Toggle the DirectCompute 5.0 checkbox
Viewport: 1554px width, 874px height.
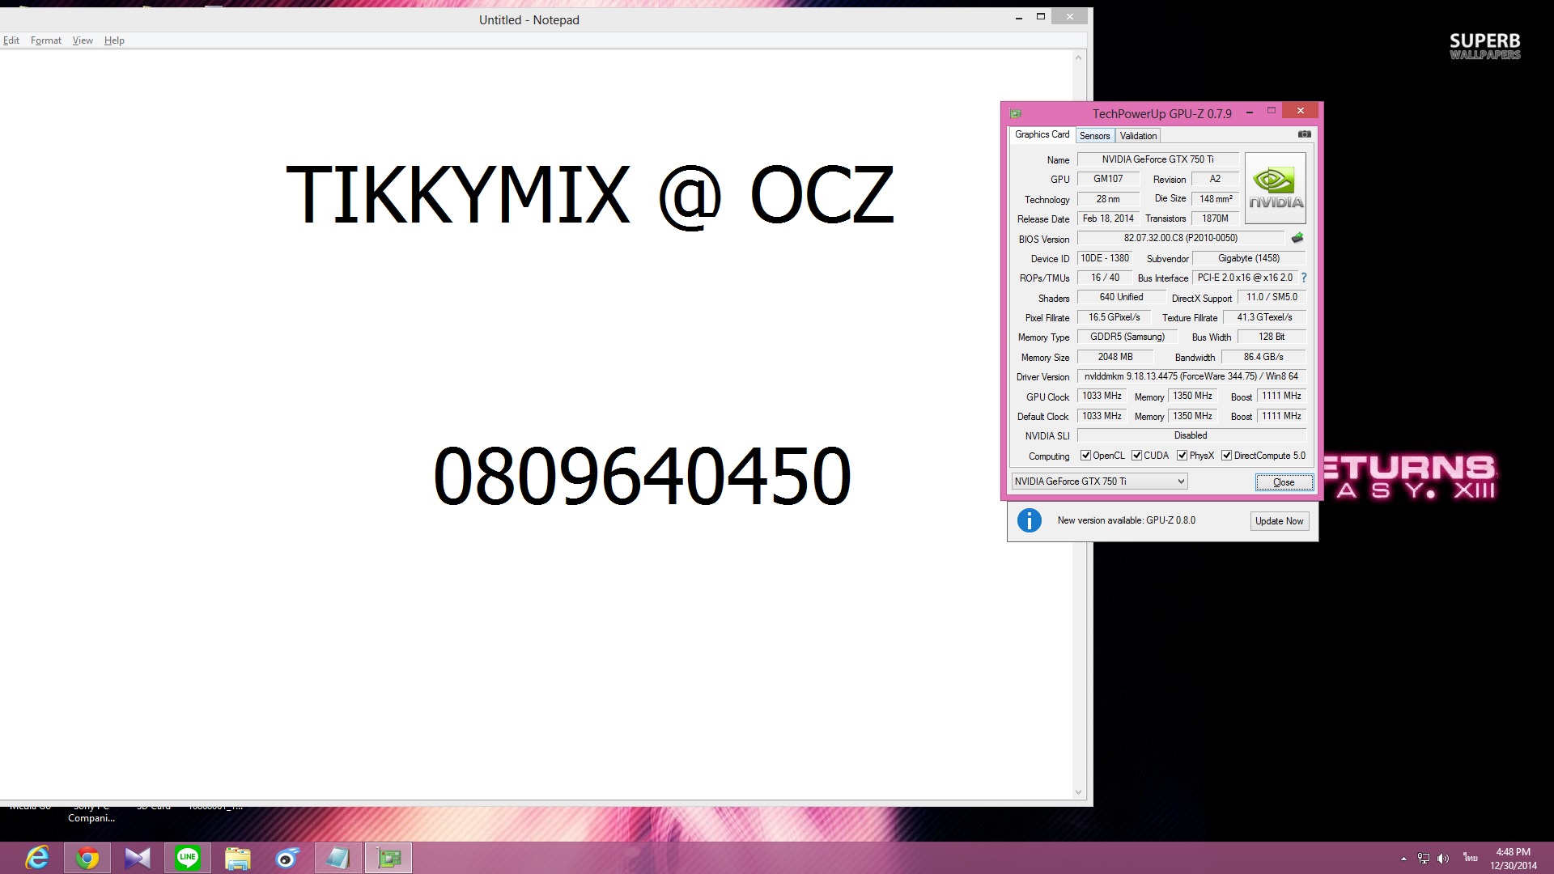[1226, 456]
